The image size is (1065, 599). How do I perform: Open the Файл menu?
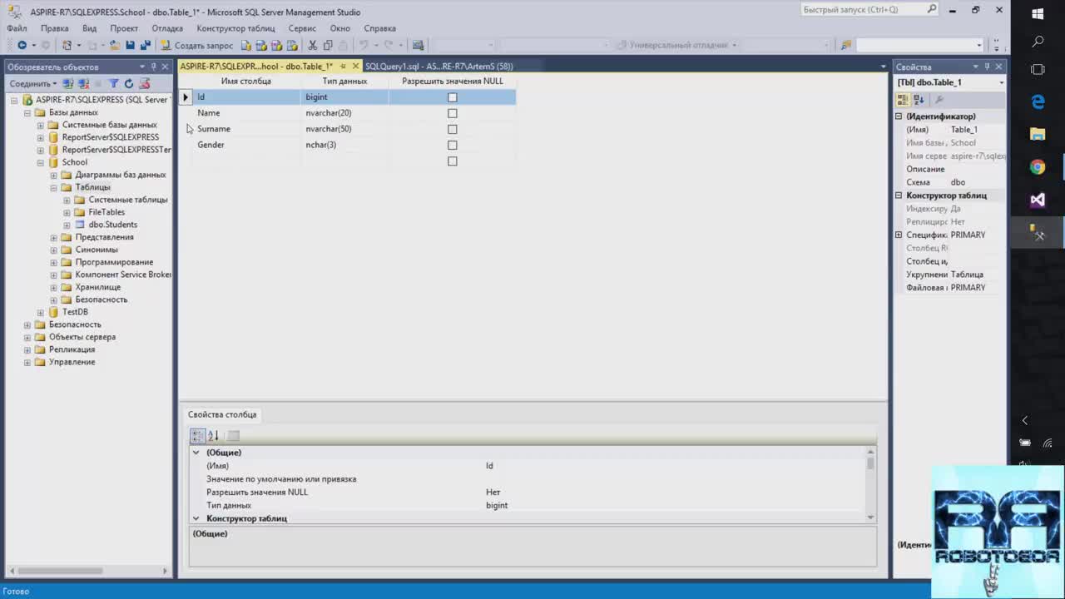tap(17, 28)
